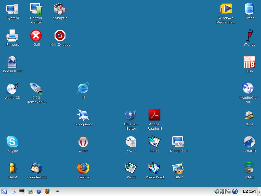The image size is (261, 196).
Task: Open Skype from the desktop
Action: coord(12,142)
